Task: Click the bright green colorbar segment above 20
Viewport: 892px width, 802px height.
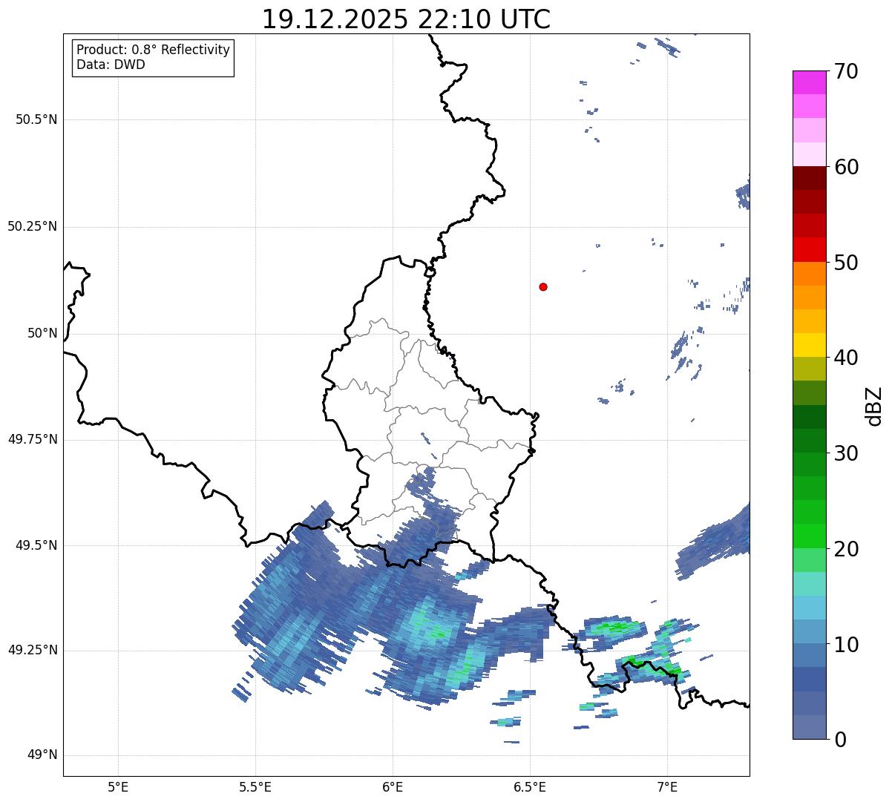Action: pos(810,536)
